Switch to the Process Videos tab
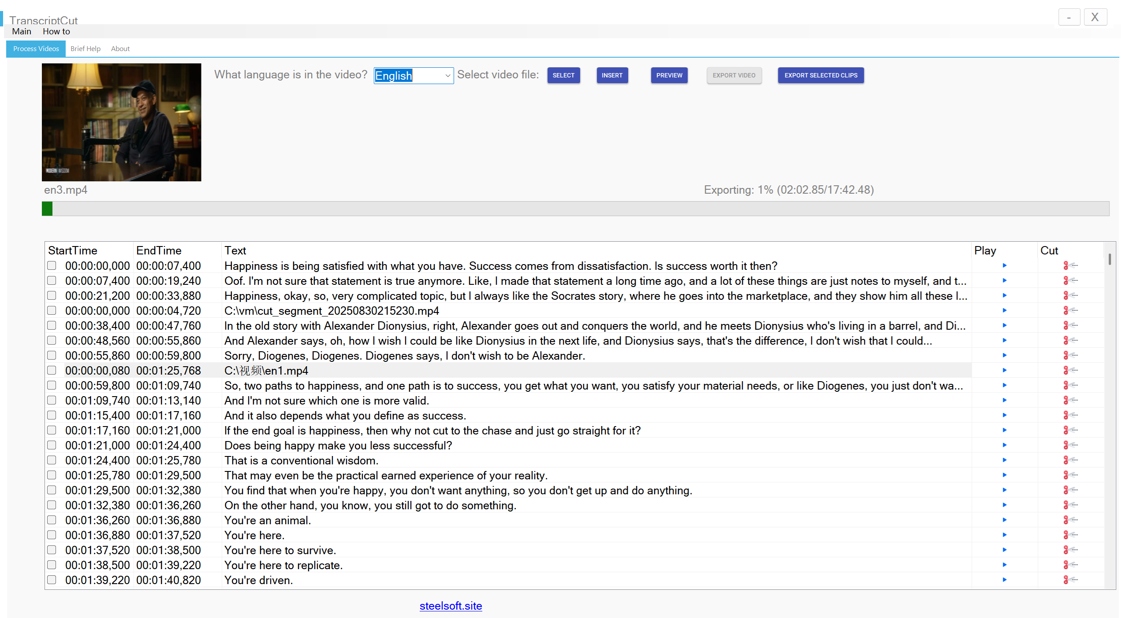The height and width of the screenshot is (618, 1121). click(36, 48)
